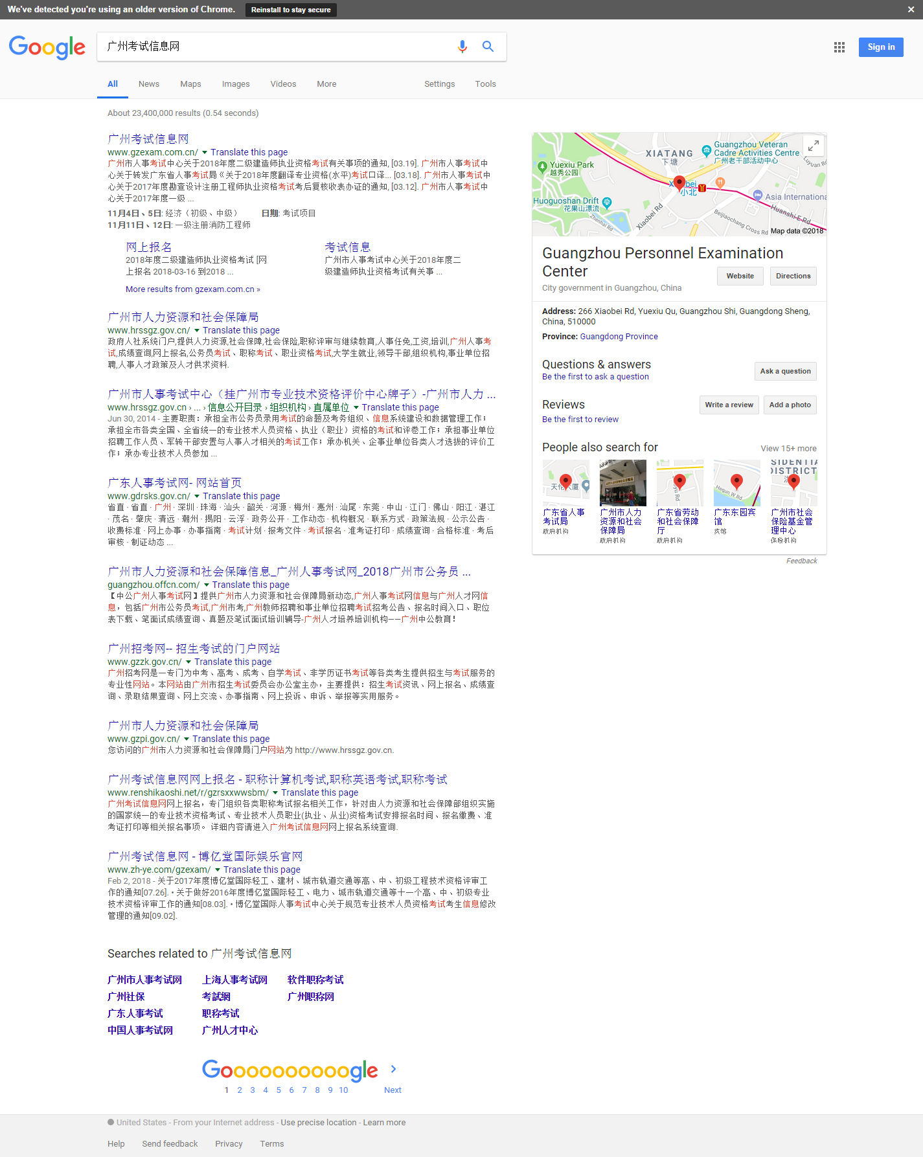Click More results from gzexam.com.cn

[193, 289]
